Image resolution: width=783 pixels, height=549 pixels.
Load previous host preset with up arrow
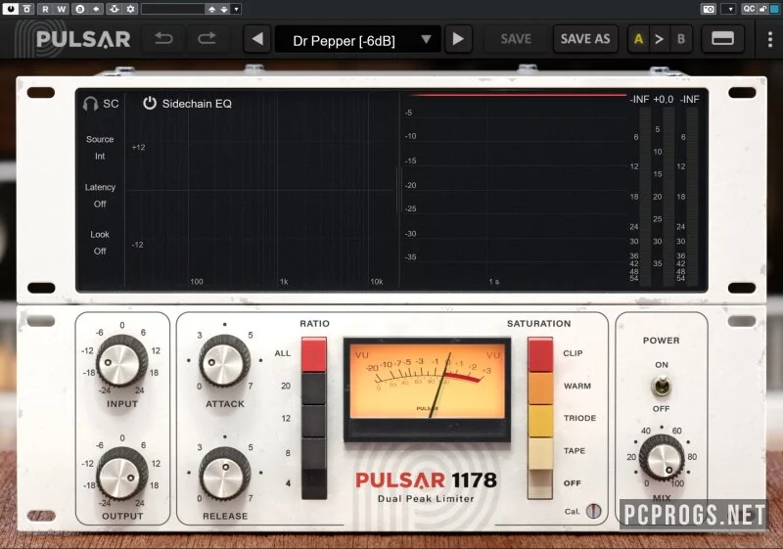[212, 9]
